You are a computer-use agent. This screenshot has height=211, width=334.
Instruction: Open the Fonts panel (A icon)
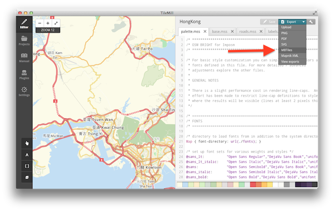(x=27, y=155)
